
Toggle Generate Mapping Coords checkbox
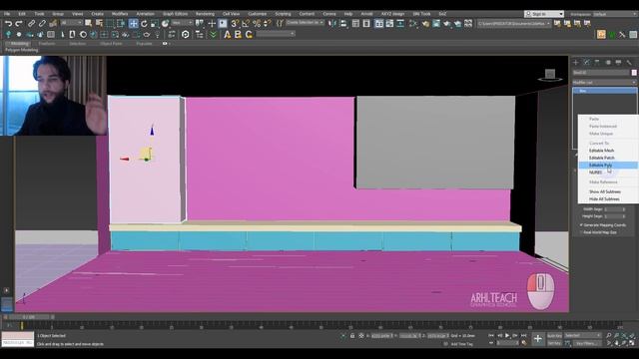[581, 224]
